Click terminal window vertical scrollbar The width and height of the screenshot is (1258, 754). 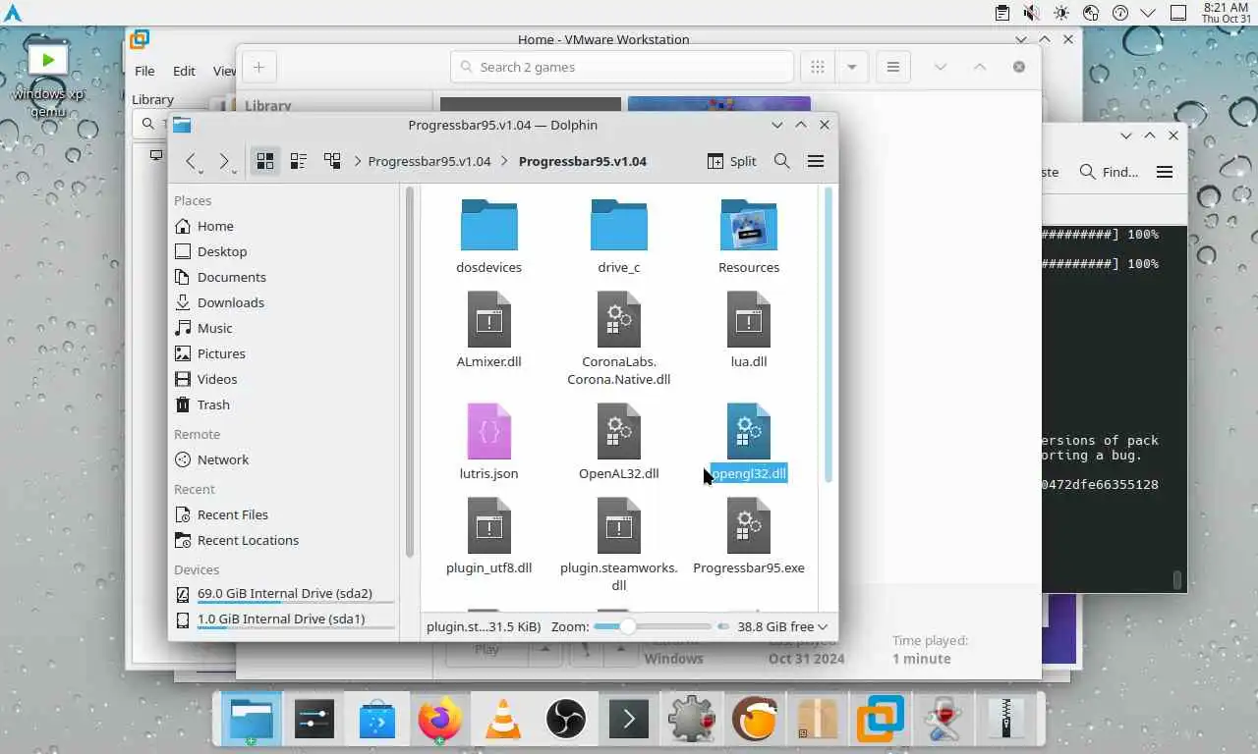pos(1179,581)
